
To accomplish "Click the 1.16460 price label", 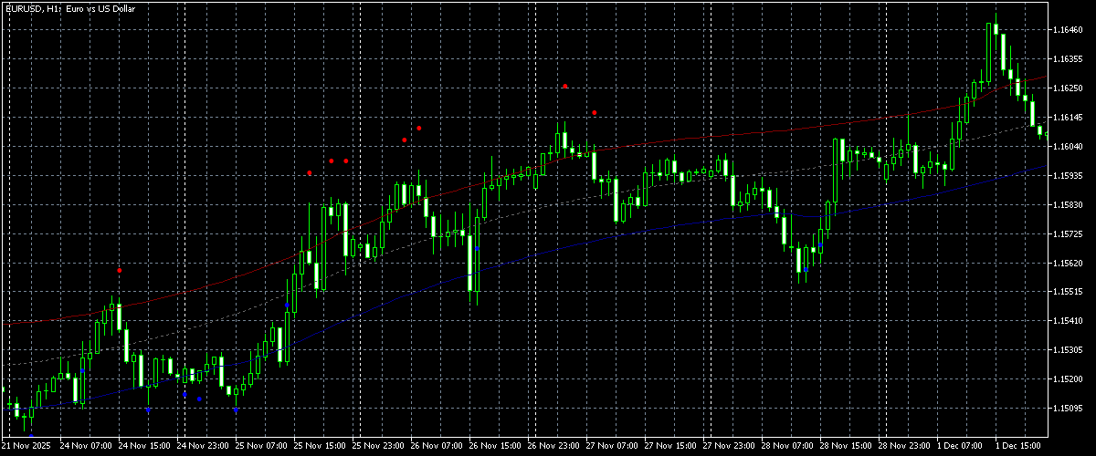I will coord(1068,30).
